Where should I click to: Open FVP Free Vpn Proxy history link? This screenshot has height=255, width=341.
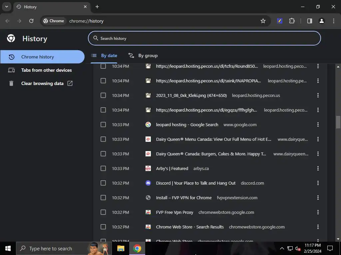174,212
